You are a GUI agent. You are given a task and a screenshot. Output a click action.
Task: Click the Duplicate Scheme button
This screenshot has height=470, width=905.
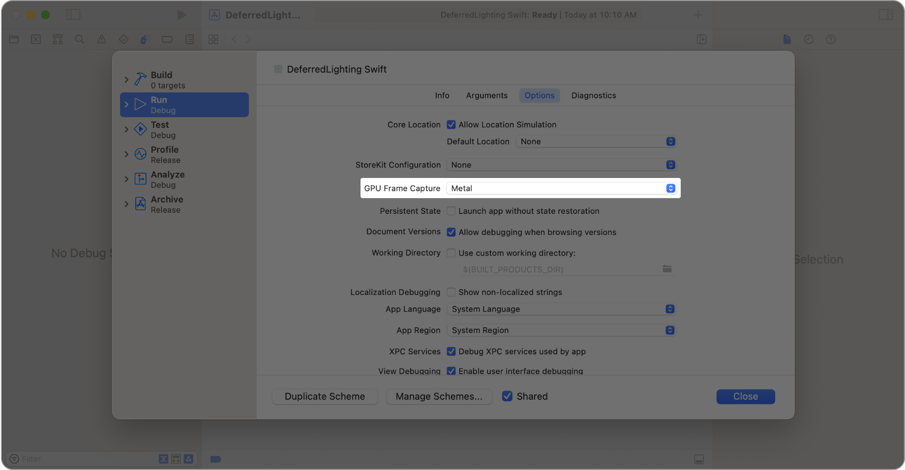click(x=325, y=396)
